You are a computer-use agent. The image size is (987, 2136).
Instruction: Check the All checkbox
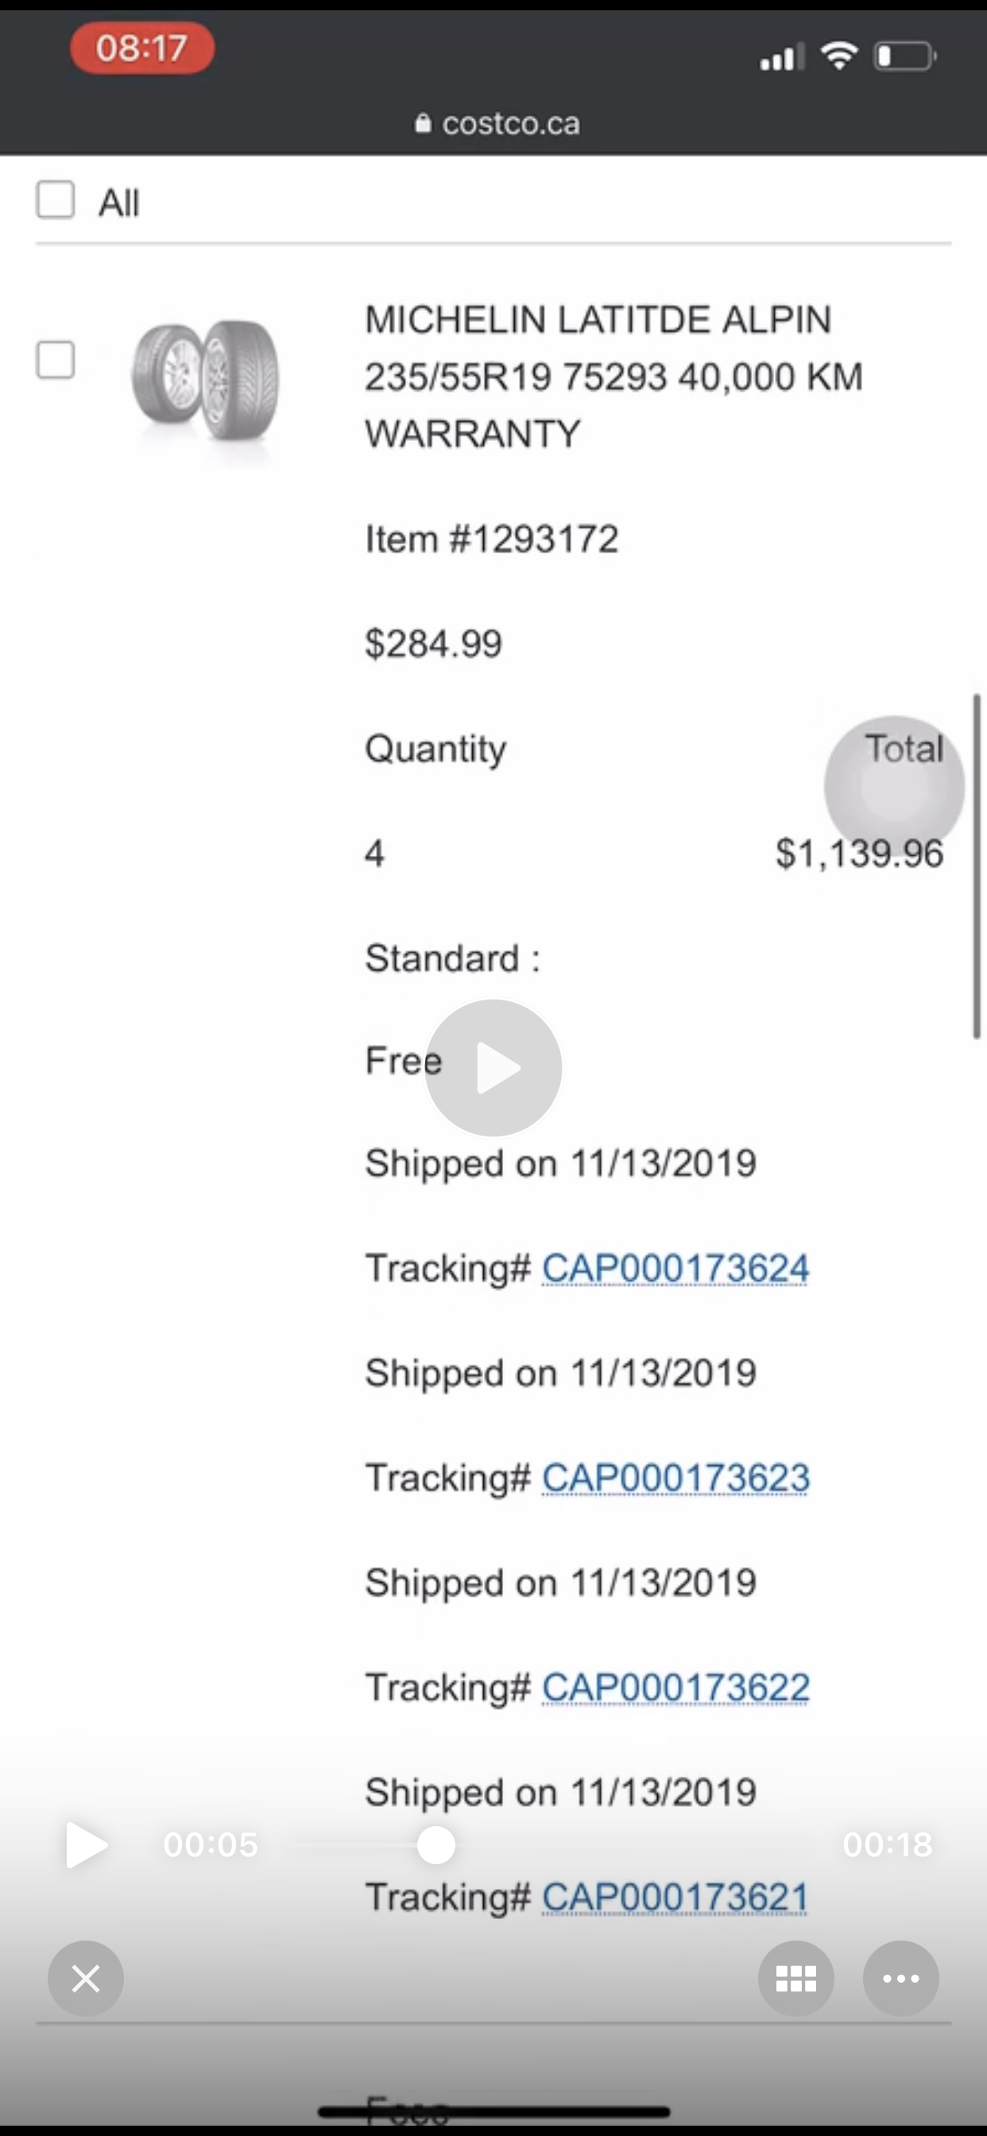click(x=56, y=199)
